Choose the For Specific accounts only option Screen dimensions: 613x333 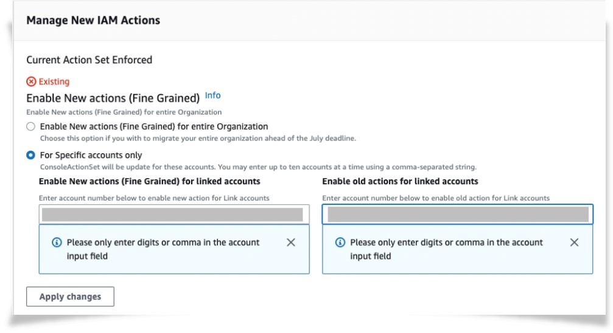point(30,156)
